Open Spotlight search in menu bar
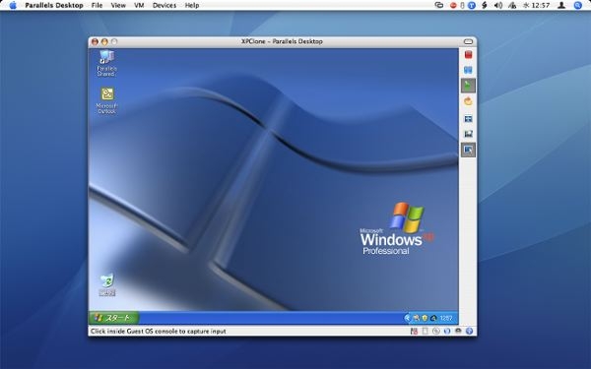Viewport: 591px width, 369px height. [578, 5]
